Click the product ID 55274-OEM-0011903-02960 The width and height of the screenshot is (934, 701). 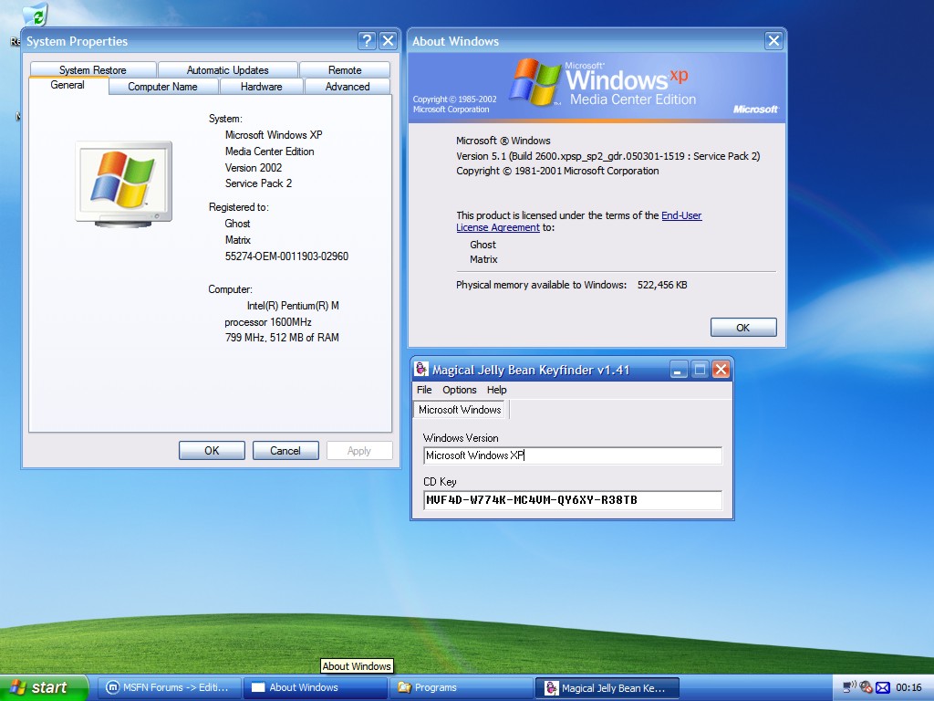pos(286,256)
